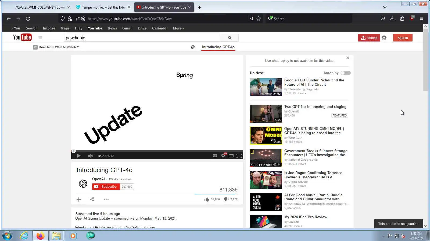Open the three-dots more actions menu
The height and width of the screenshot is (241, 430).
pos(106,199)
